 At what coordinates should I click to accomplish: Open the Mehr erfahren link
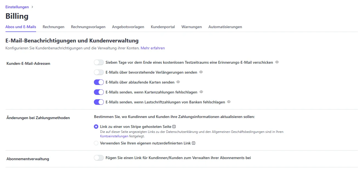pos(153,48)
